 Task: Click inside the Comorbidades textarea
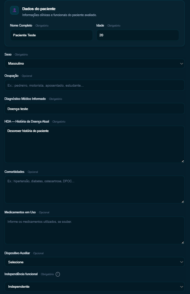tap(95, 190)
